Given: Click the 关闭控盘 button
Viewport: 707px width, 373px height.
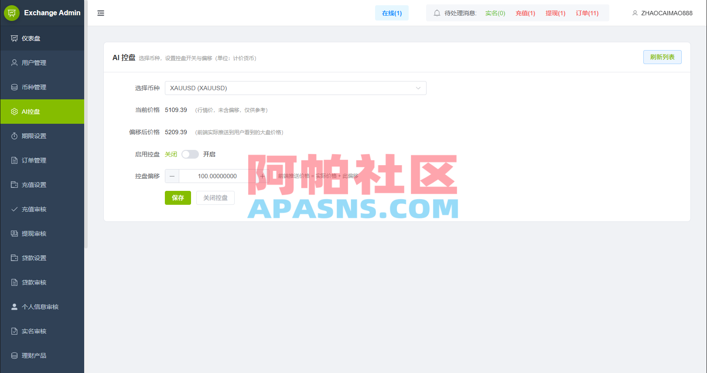Looking at the screenshot, I should (215, 198).
